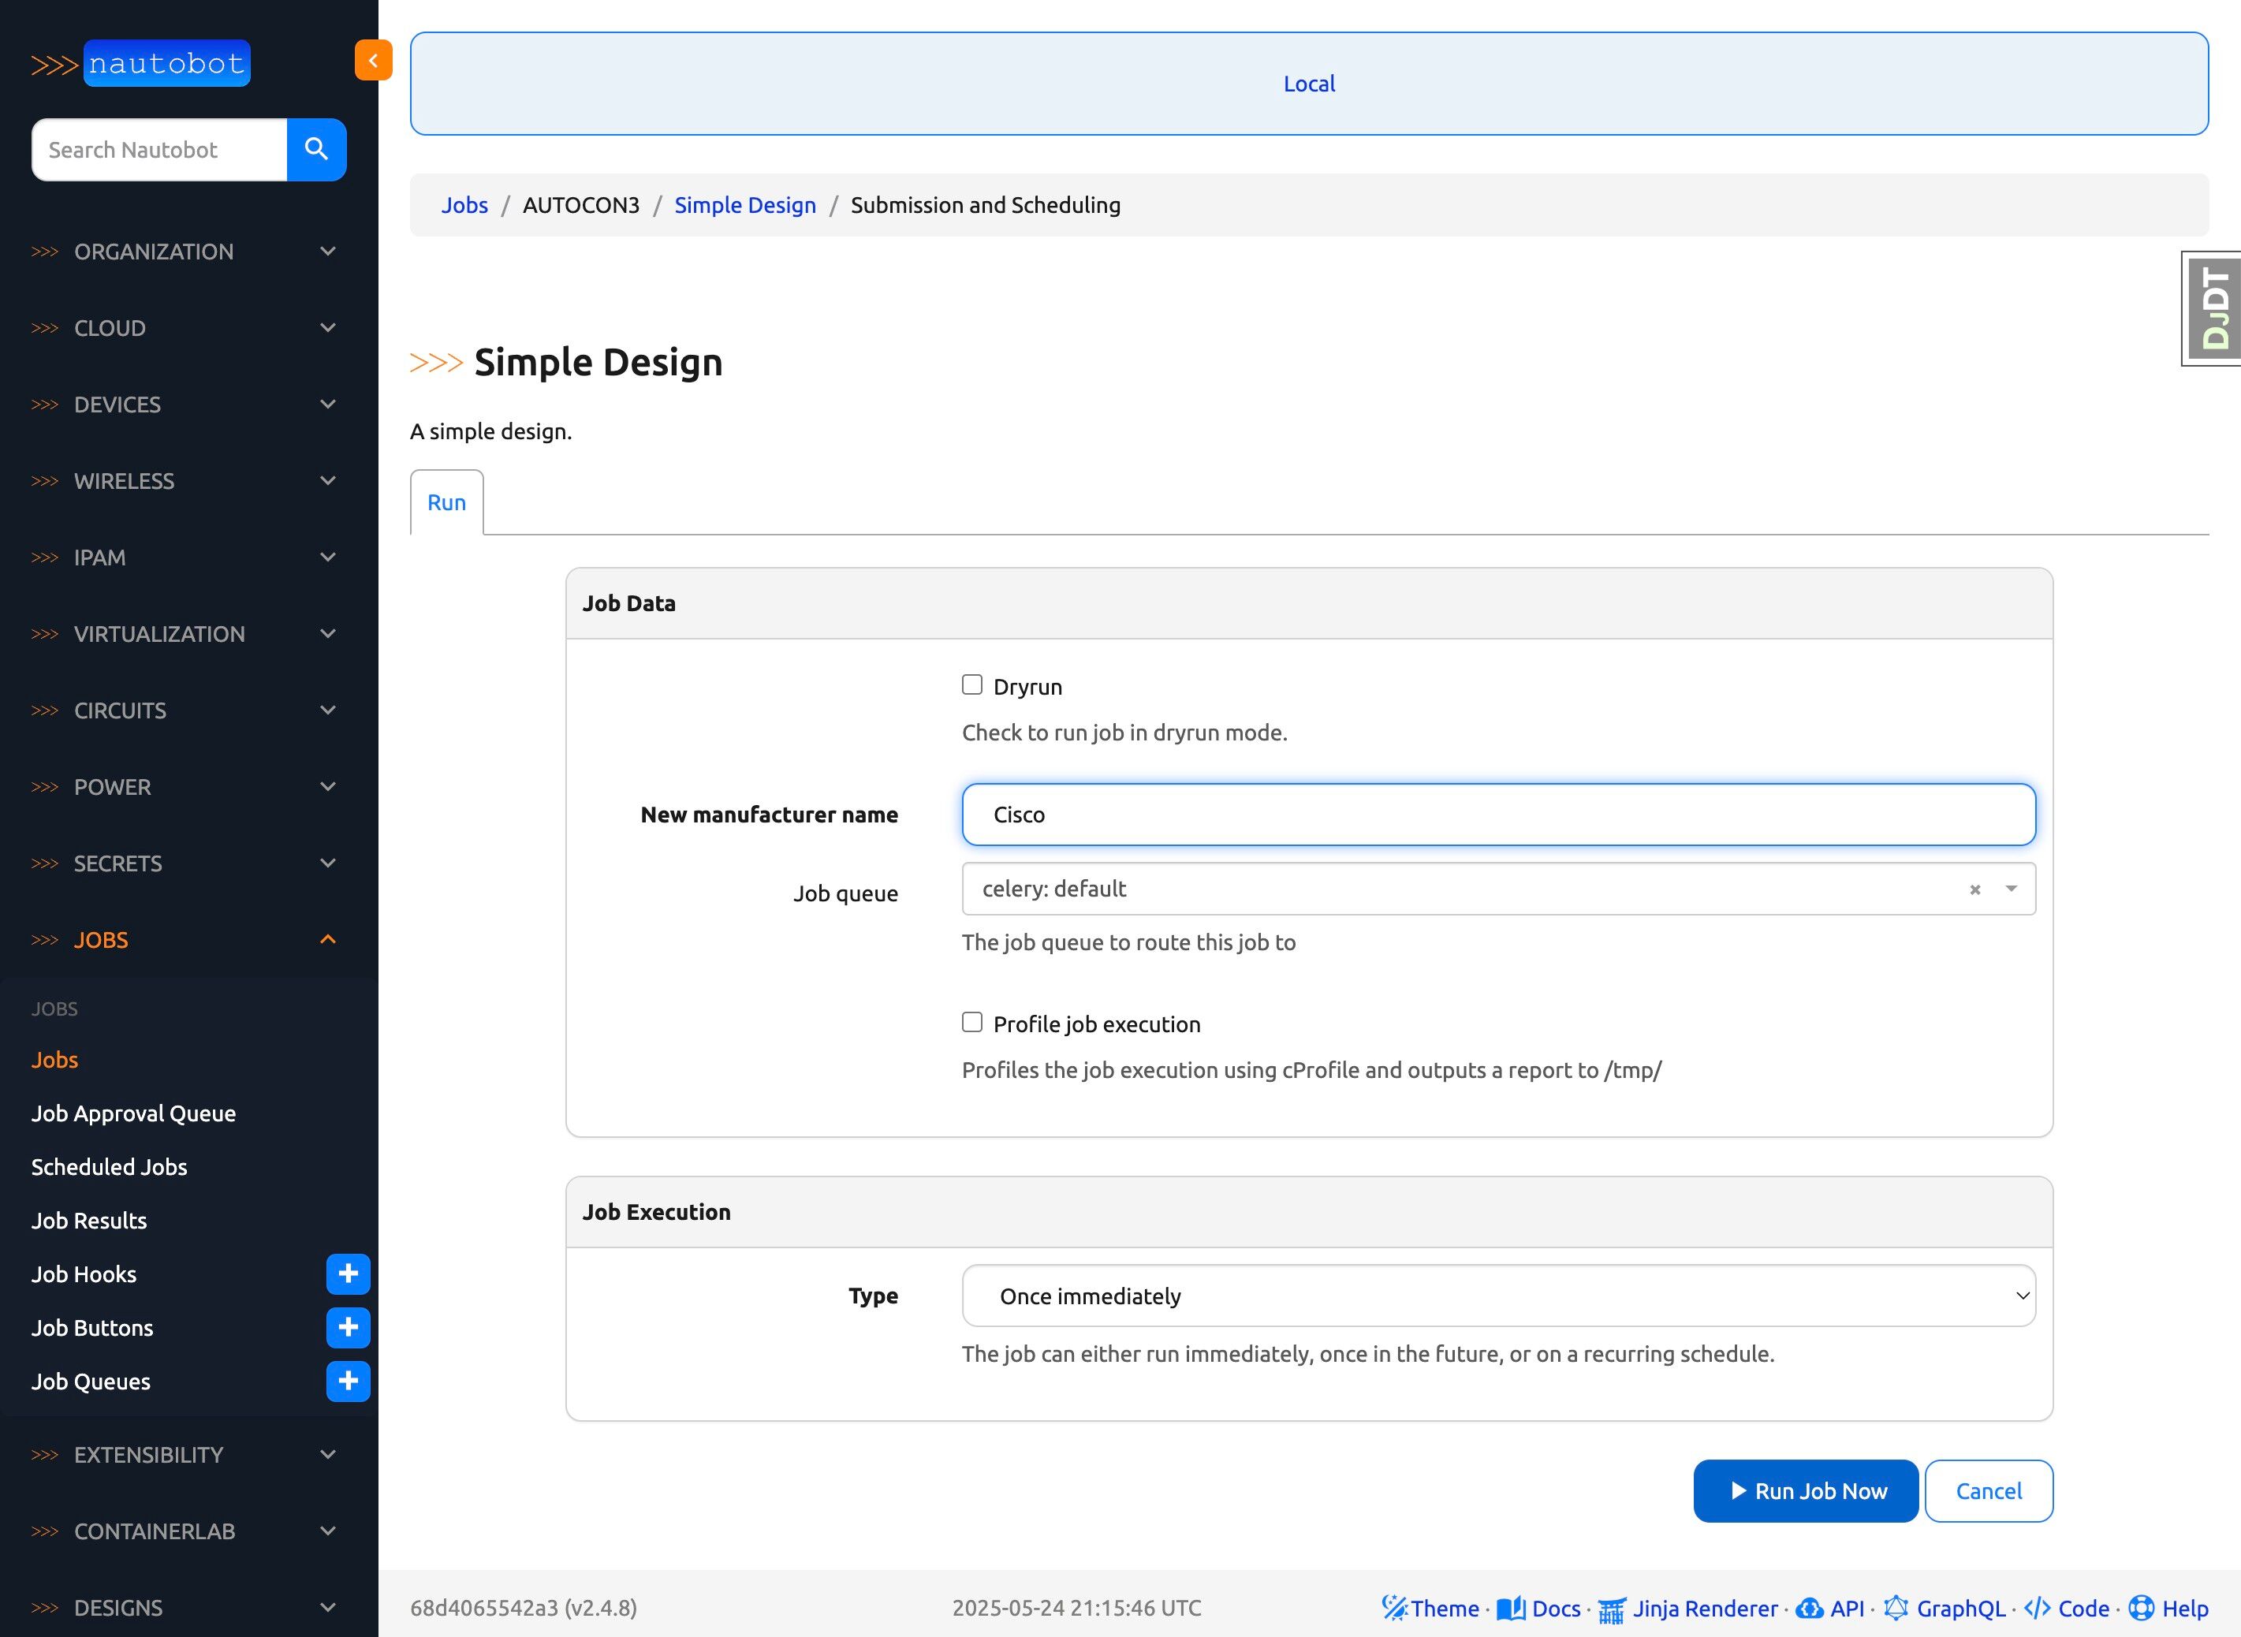Focus the New manufacturer name field
This screenshot has width=2241, height=1637.
pyautogui.click(x=1498, y=815)
